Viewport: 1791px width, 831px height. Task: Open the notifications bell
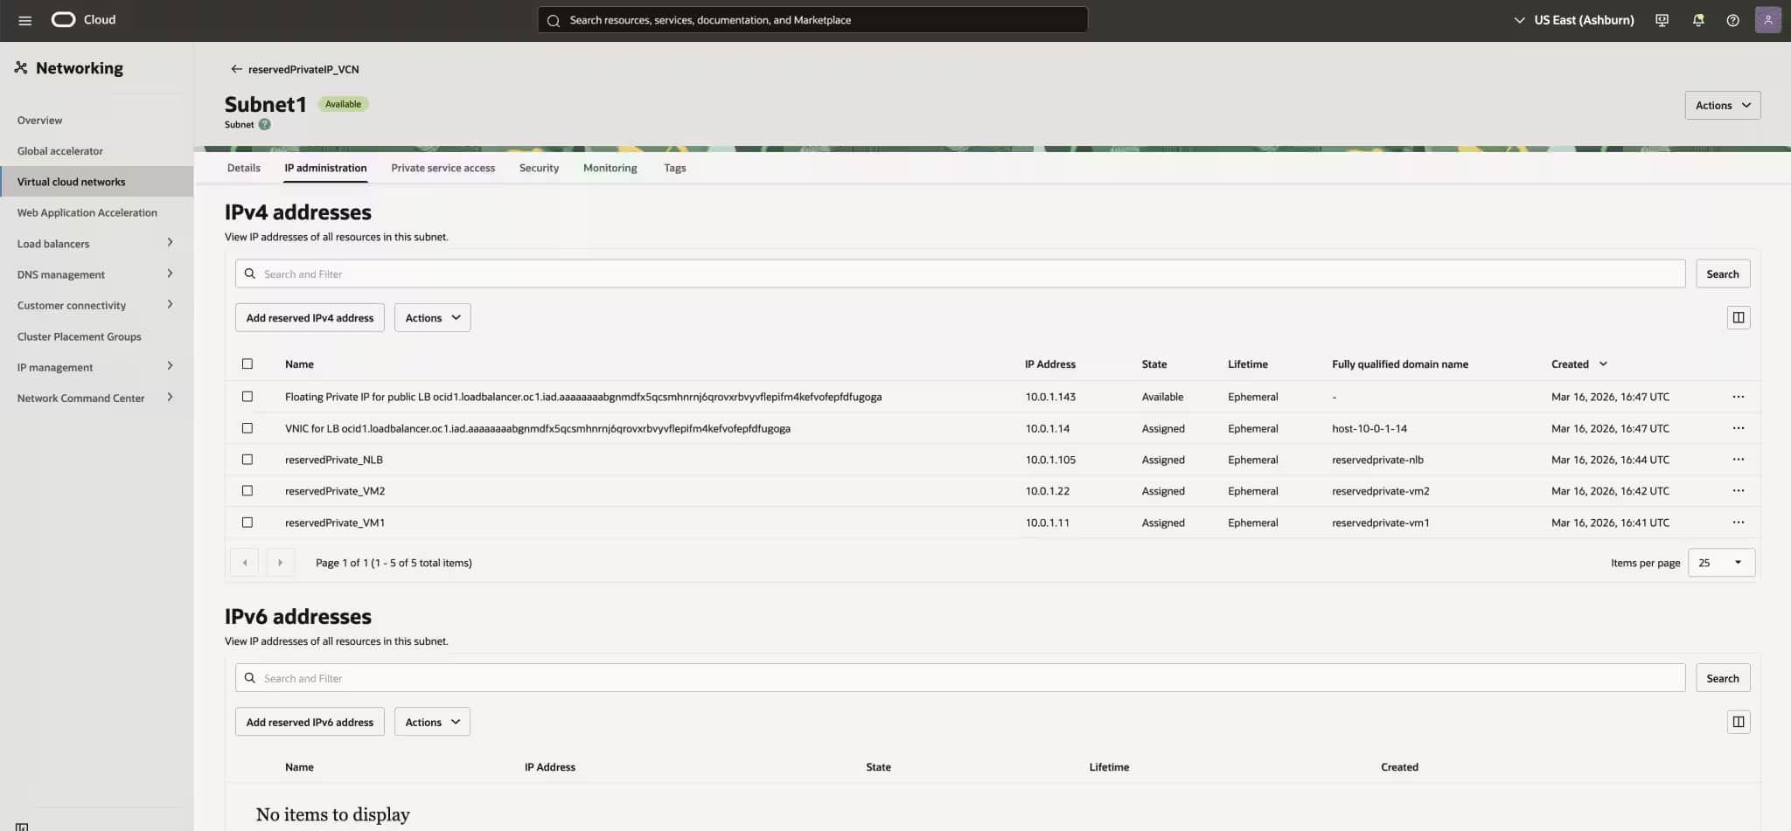(x=1697, y=20)
